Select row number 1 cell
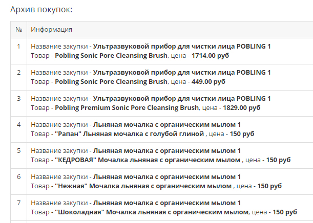 18,47
